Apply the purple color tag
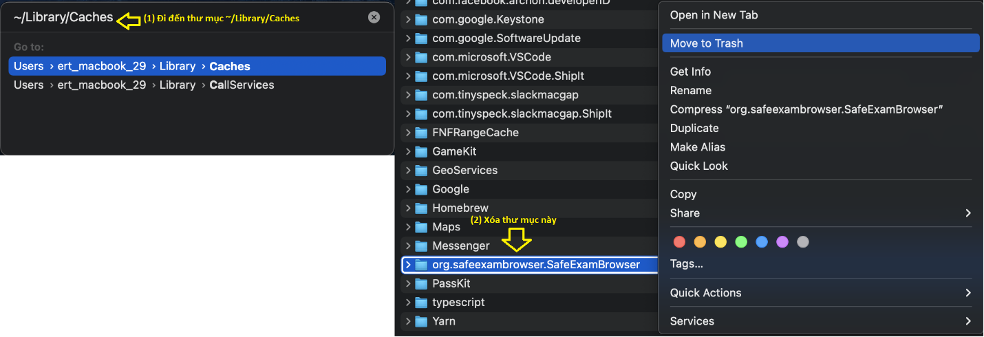The image size is (984, 337). 782,242
